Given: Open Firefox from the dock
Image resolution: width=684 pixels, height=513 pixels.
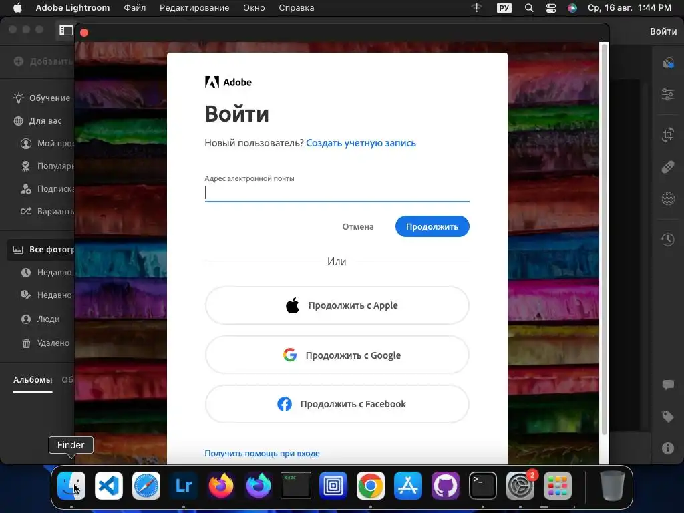Looking at the screenshot, I should click(x=220, y=485).
